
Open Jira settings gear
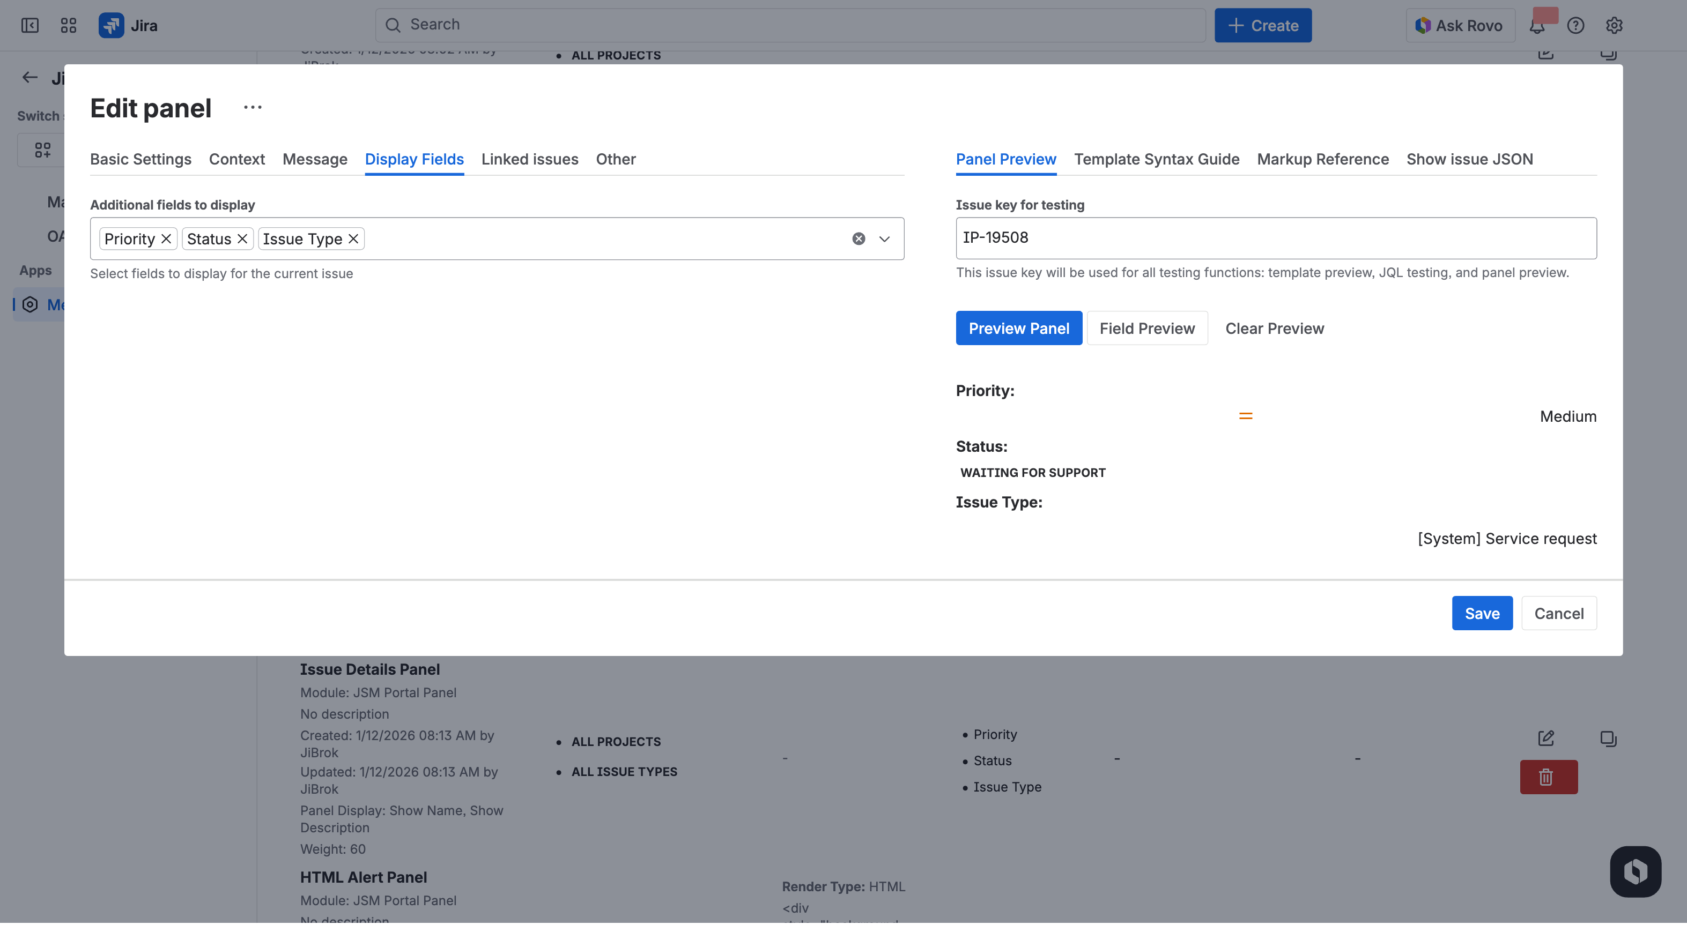coord(1614,25)
